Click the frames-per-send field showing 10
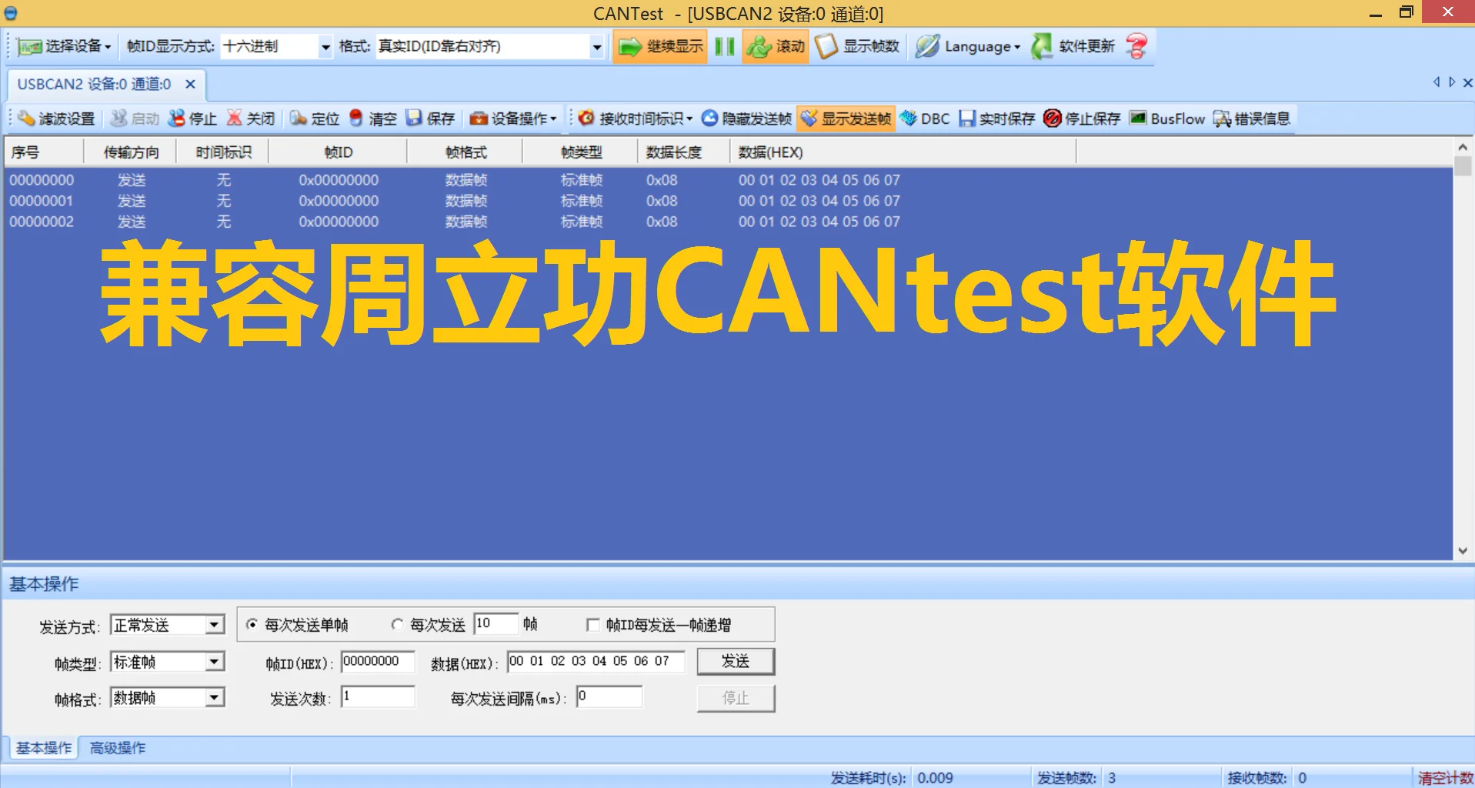The height and width of the screenshot is (788, 1475). (x=496, y=623)
